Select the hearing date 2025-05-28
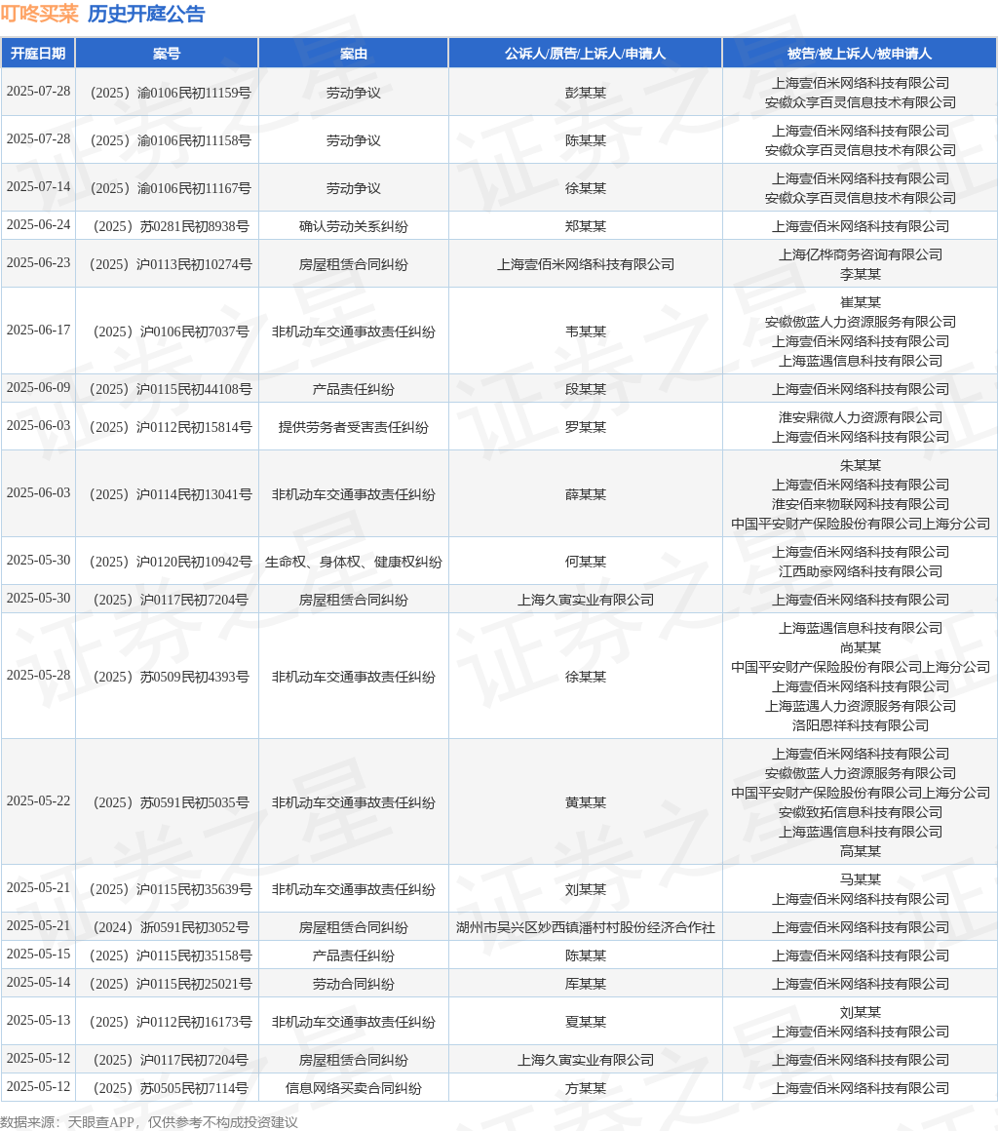 click(x=38, y=675)
